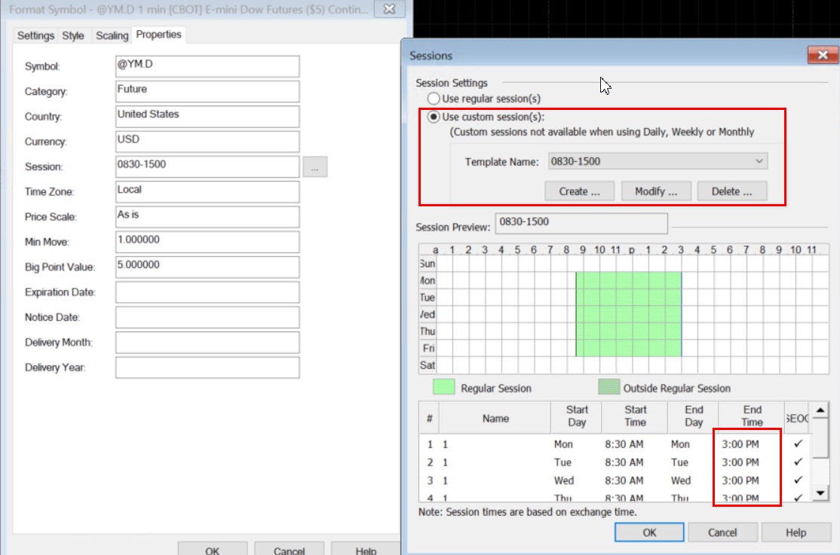This screenshot has height=555, width=840.
Task: Click the Regular Session green swatch
Action: [443, 388]
